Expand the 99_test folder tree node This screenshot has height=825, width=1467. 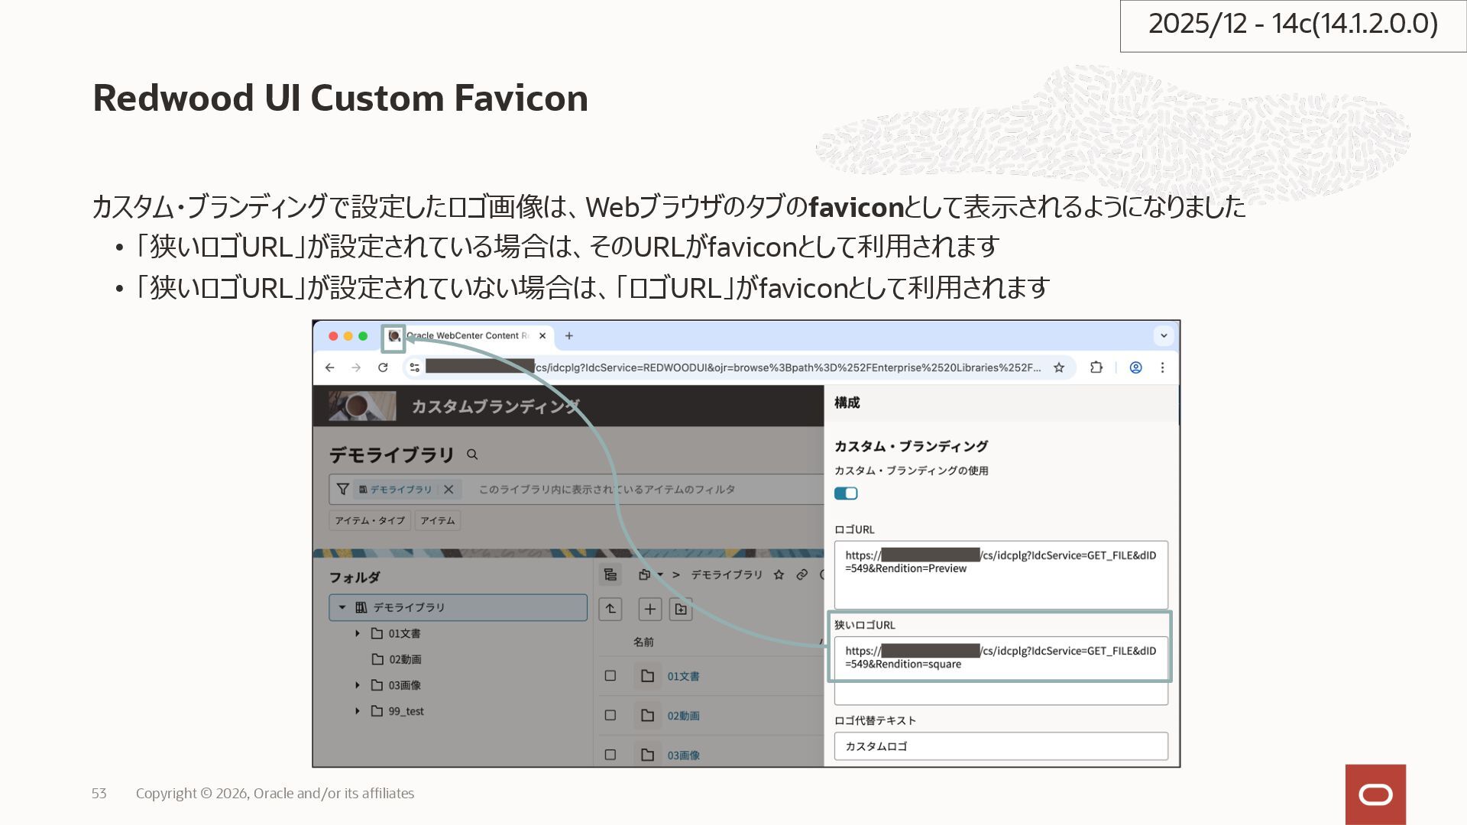coord(358,711)
